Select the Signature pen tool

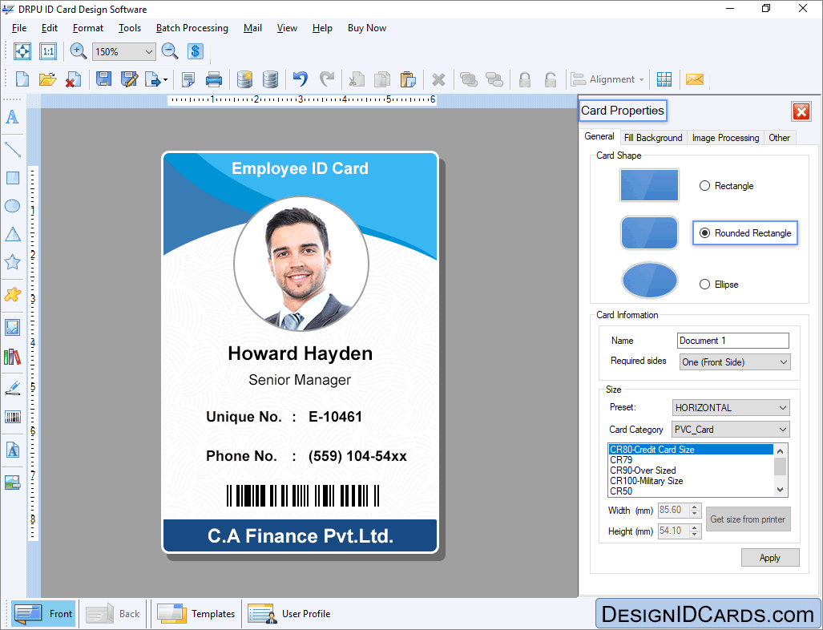12,389
